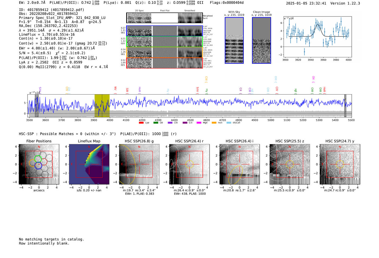
Task: Select the Obs: 20220208v022_4017859412 text
Action: click(x=48, y=14)
